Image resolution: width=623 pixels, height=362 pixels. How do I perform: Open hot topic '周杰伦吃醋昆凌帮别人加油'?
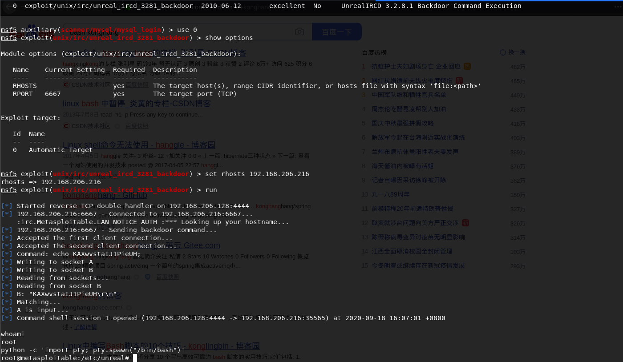(409, 109)
